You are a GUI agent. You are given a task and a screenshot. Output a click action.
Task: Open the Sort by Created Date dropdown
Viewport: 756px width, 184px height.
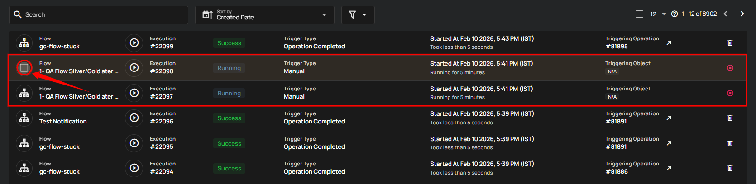point(264,15)
